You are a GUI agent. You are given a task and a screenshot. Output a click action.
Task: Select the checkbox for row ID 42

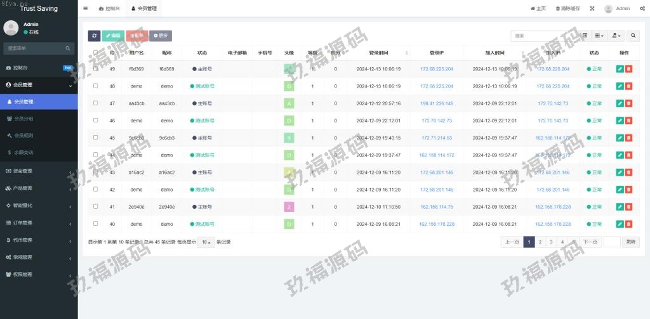click(x=95, y=189)
